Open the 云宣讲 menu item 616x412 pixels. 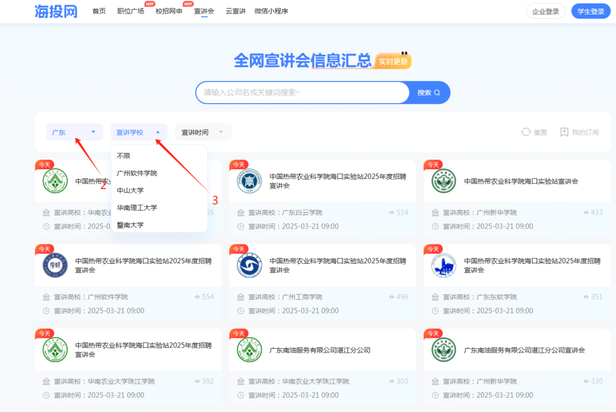coord(235,10)
